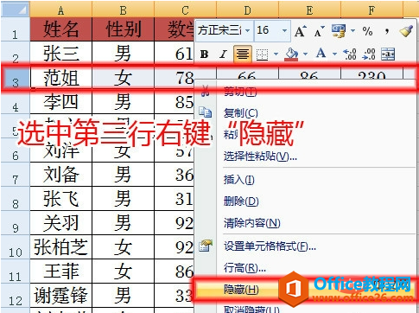Viewport: 419px width, 313px height.
Task: Choose 复制(C) from context menu
Action: point(241,113)
